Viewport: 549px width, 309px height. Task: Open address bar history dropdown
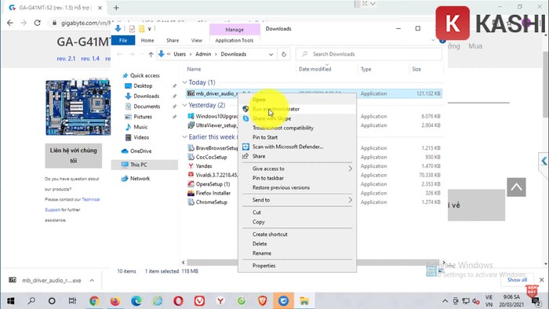tap(271, 54)
